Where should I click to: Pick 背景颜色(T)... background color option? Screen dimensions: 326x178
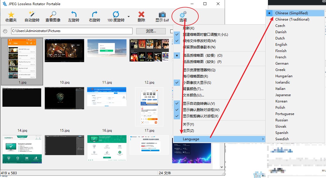[x=193, y=89]
